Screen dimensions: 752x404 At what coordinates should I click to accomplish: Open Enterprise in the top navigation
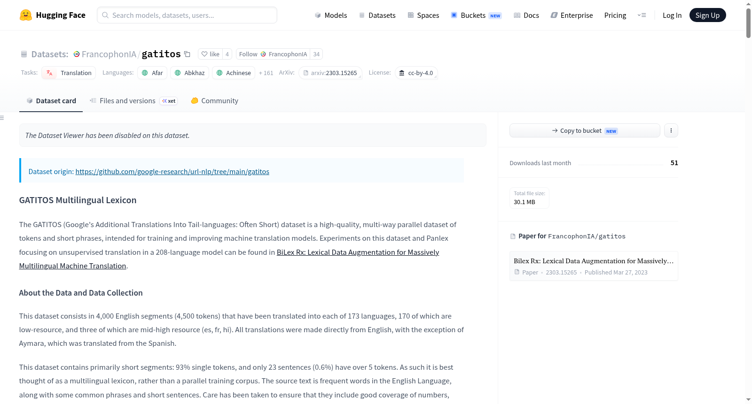[x=572, y=15]
